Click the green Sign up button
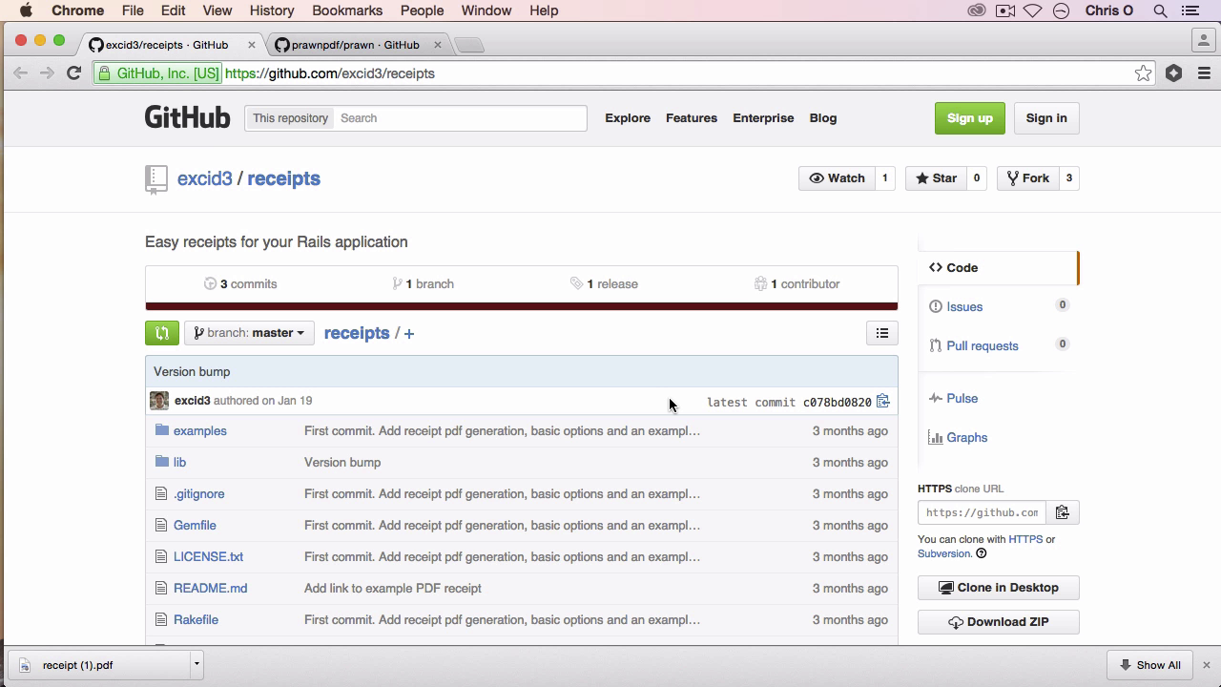1221x687 pixels. point(969,118)
